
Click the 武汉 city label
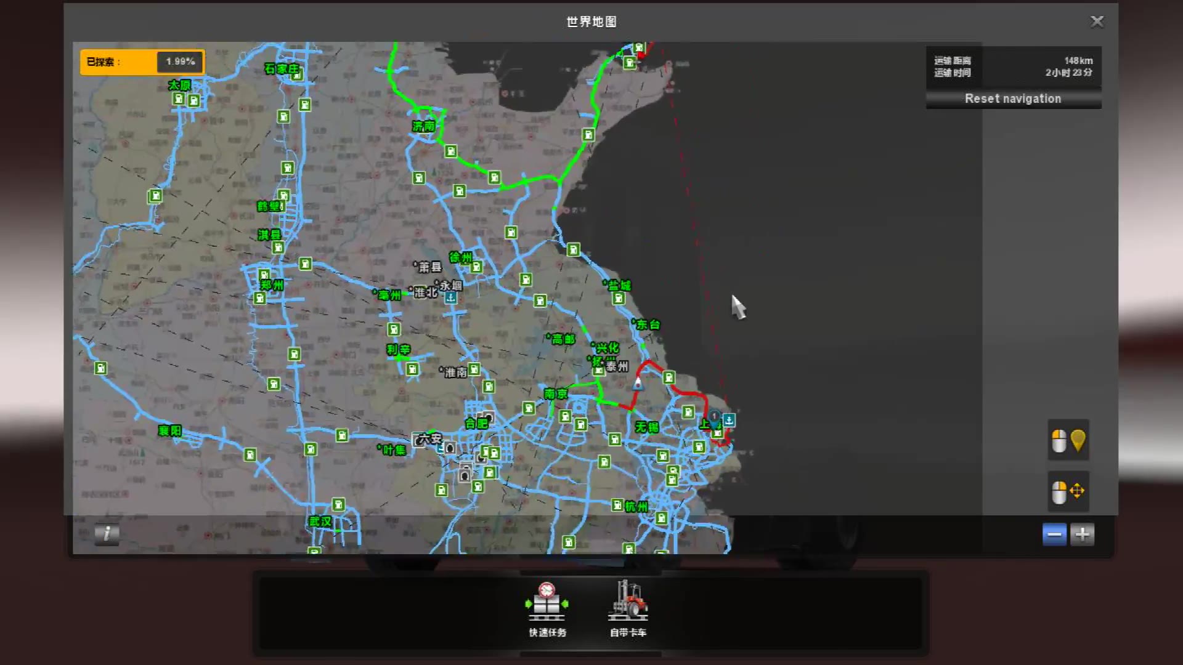[x=320, y=522]
